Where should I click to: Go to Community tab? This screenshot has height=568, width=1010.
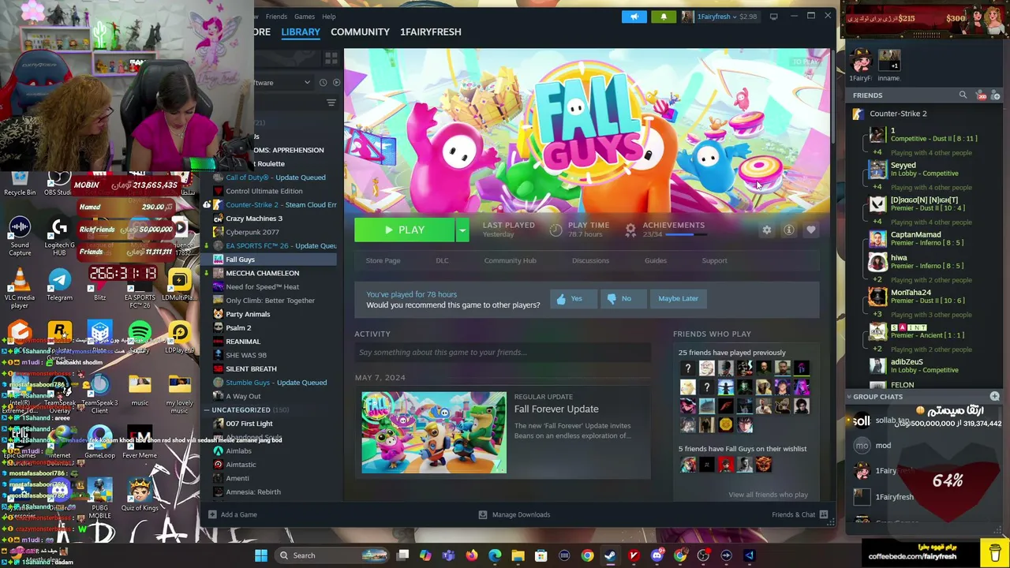pyautogui.click(x=360, y=32)
